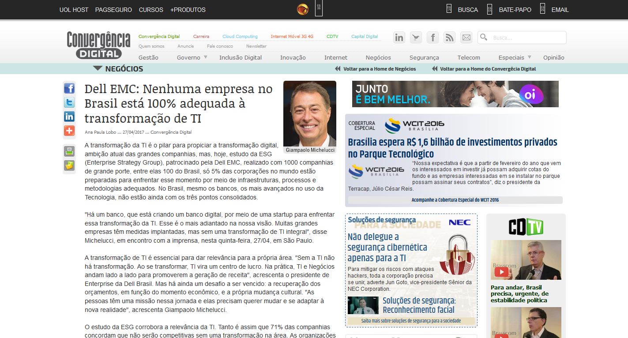Screen dimensions: 628x338
Task: Open 'Para andar, Brasil precisa' video title
Action: 520,294
